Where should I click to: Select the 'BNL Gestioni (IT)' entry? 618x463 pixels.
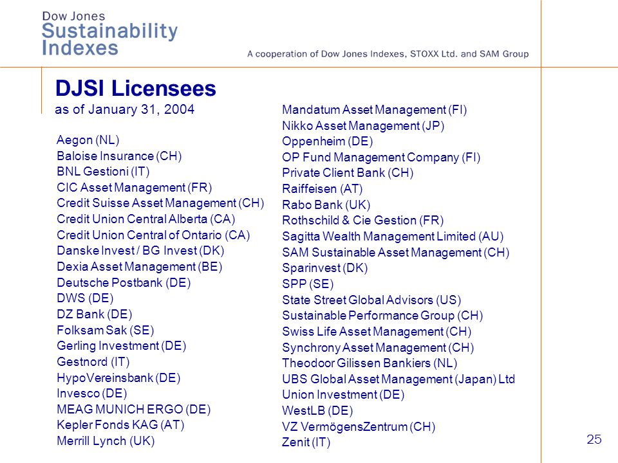pos(103,172)
